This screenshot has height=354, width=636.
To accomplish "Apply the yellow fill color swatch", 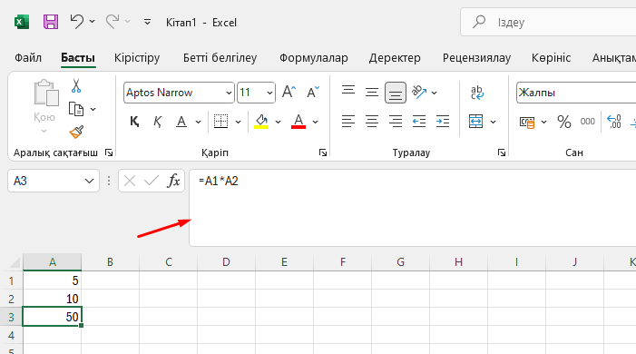I will (x=261, y=122).
